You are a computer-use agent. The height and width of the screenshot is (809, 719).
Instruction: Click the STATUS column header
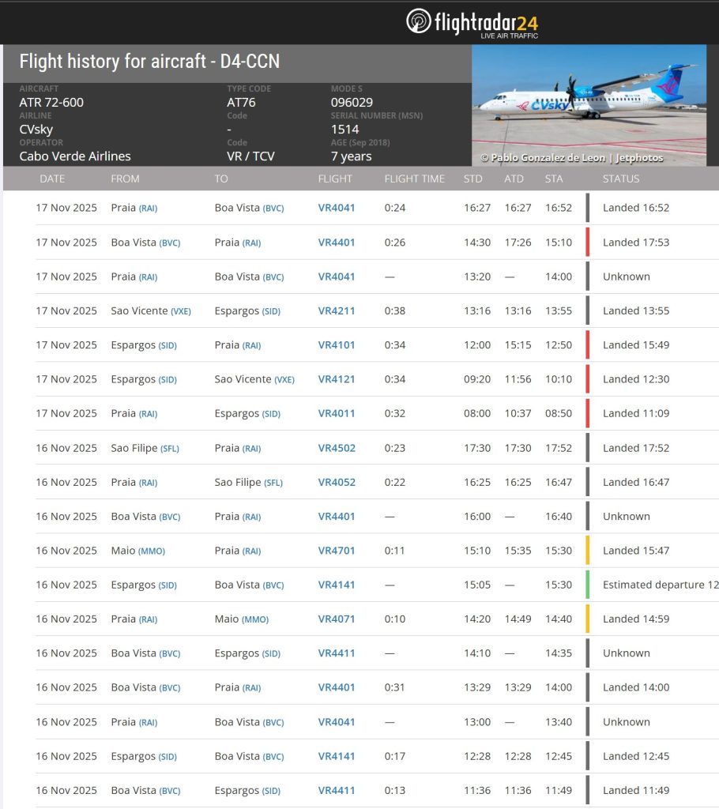(621, 179)
